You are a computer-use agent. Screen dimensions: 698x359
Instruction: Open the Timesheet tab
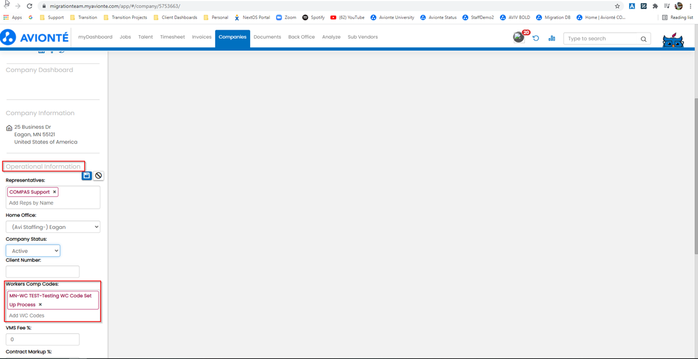172,37
